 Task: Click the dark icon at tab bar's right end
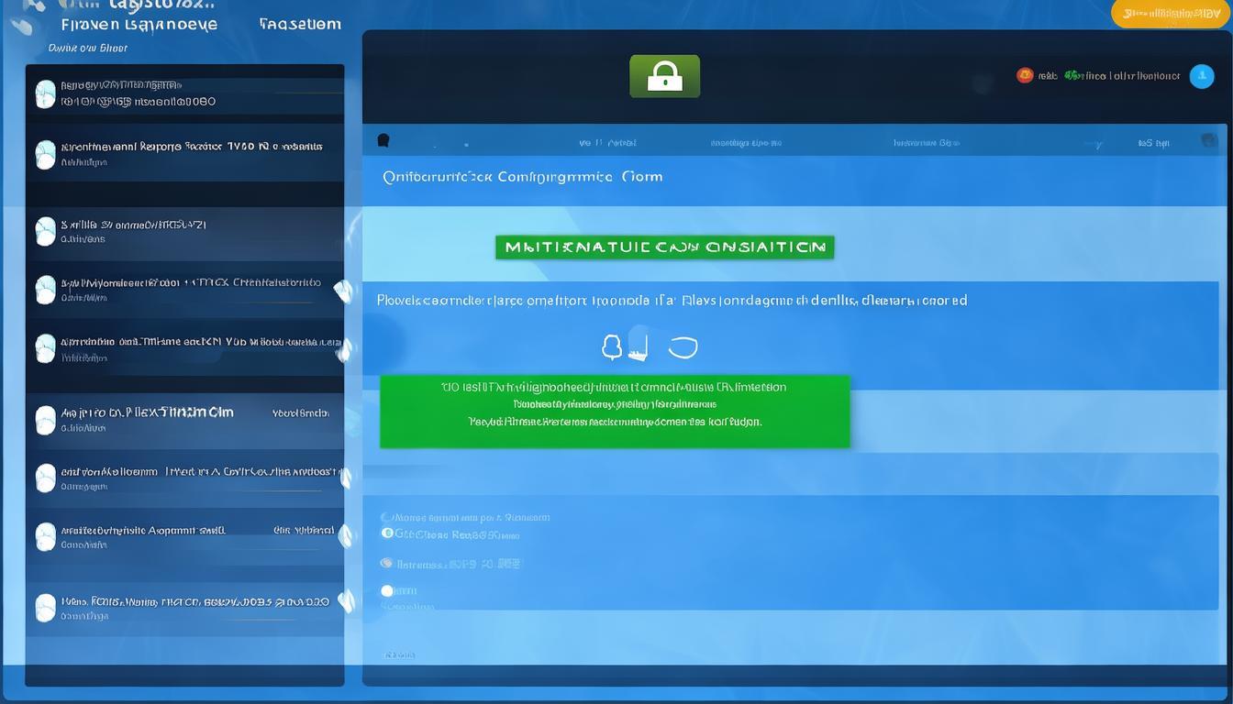pos(1208,140)
